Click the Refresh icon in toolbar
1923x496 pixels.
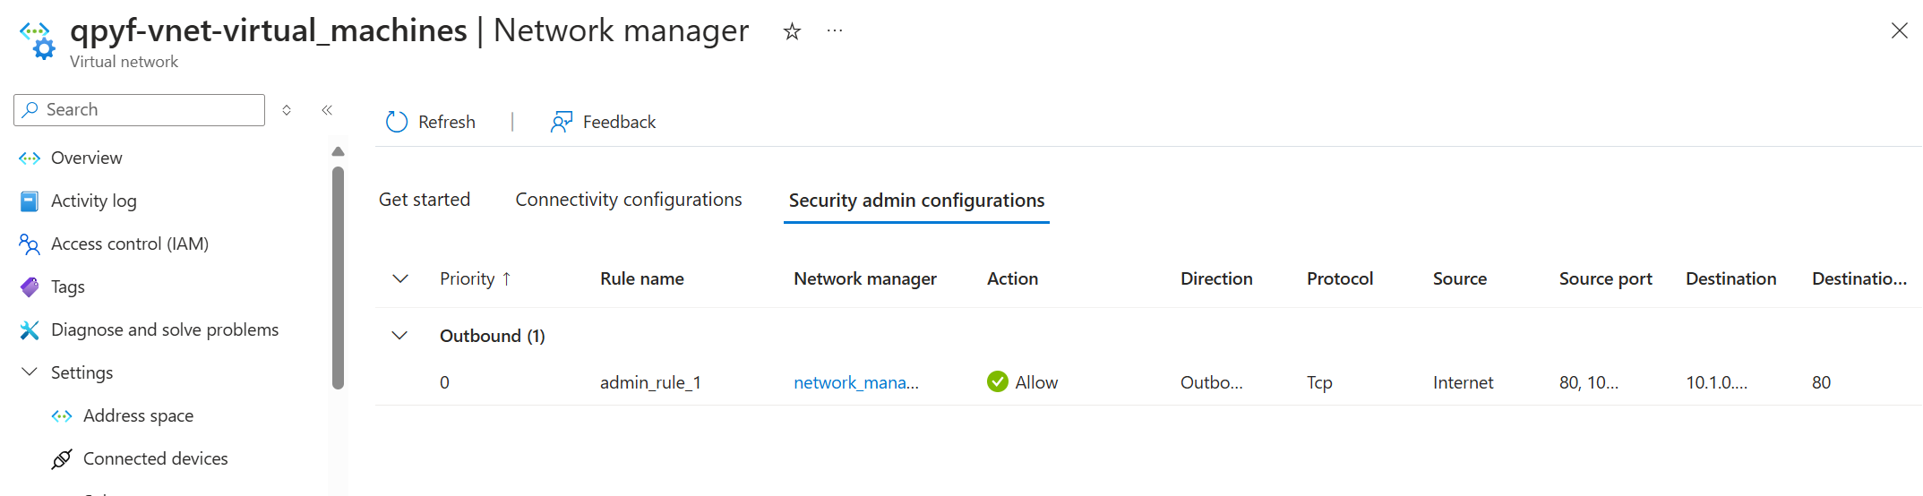pos(397,122)
